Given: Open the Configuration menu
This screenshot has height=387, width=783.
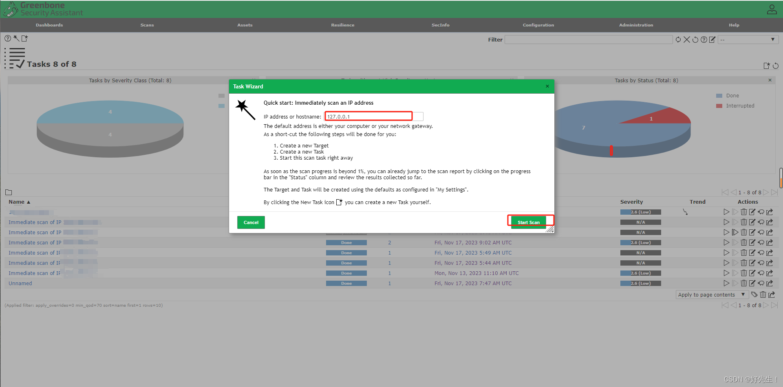Looking at the screenshot, I should pyautogui.click(x=538, y=25).
